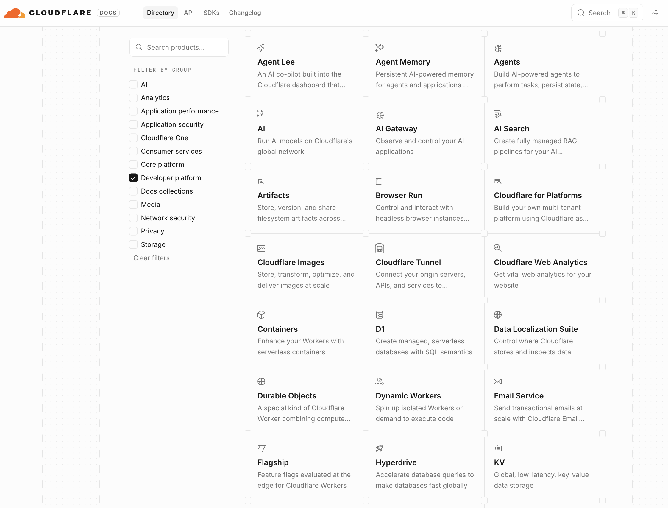Check the Analytics filter checkbox
This screenshot has height=508, width=668.
(x=133, y=98)
